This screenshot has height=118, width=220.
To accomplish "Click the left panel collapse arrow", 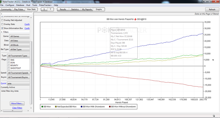I will pos(1,14).
